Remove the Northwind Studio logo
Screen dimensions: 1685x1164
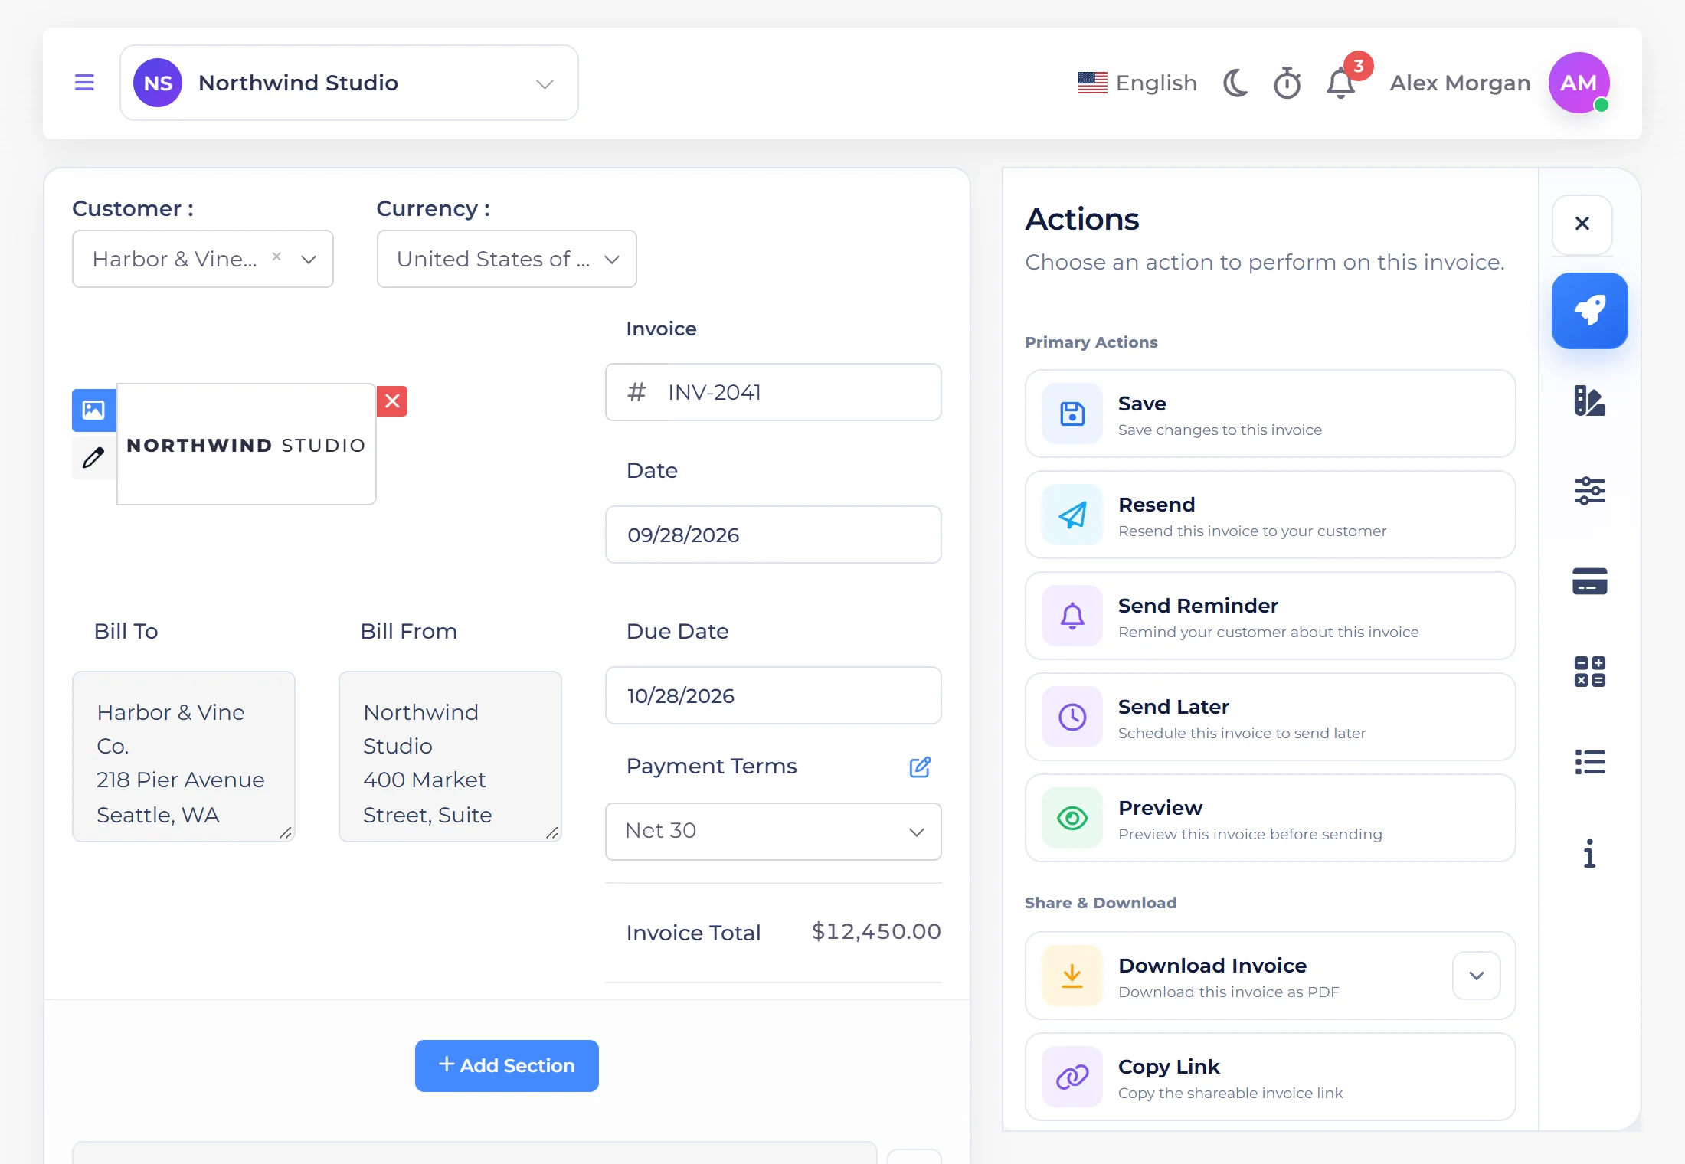coord(392,401)
